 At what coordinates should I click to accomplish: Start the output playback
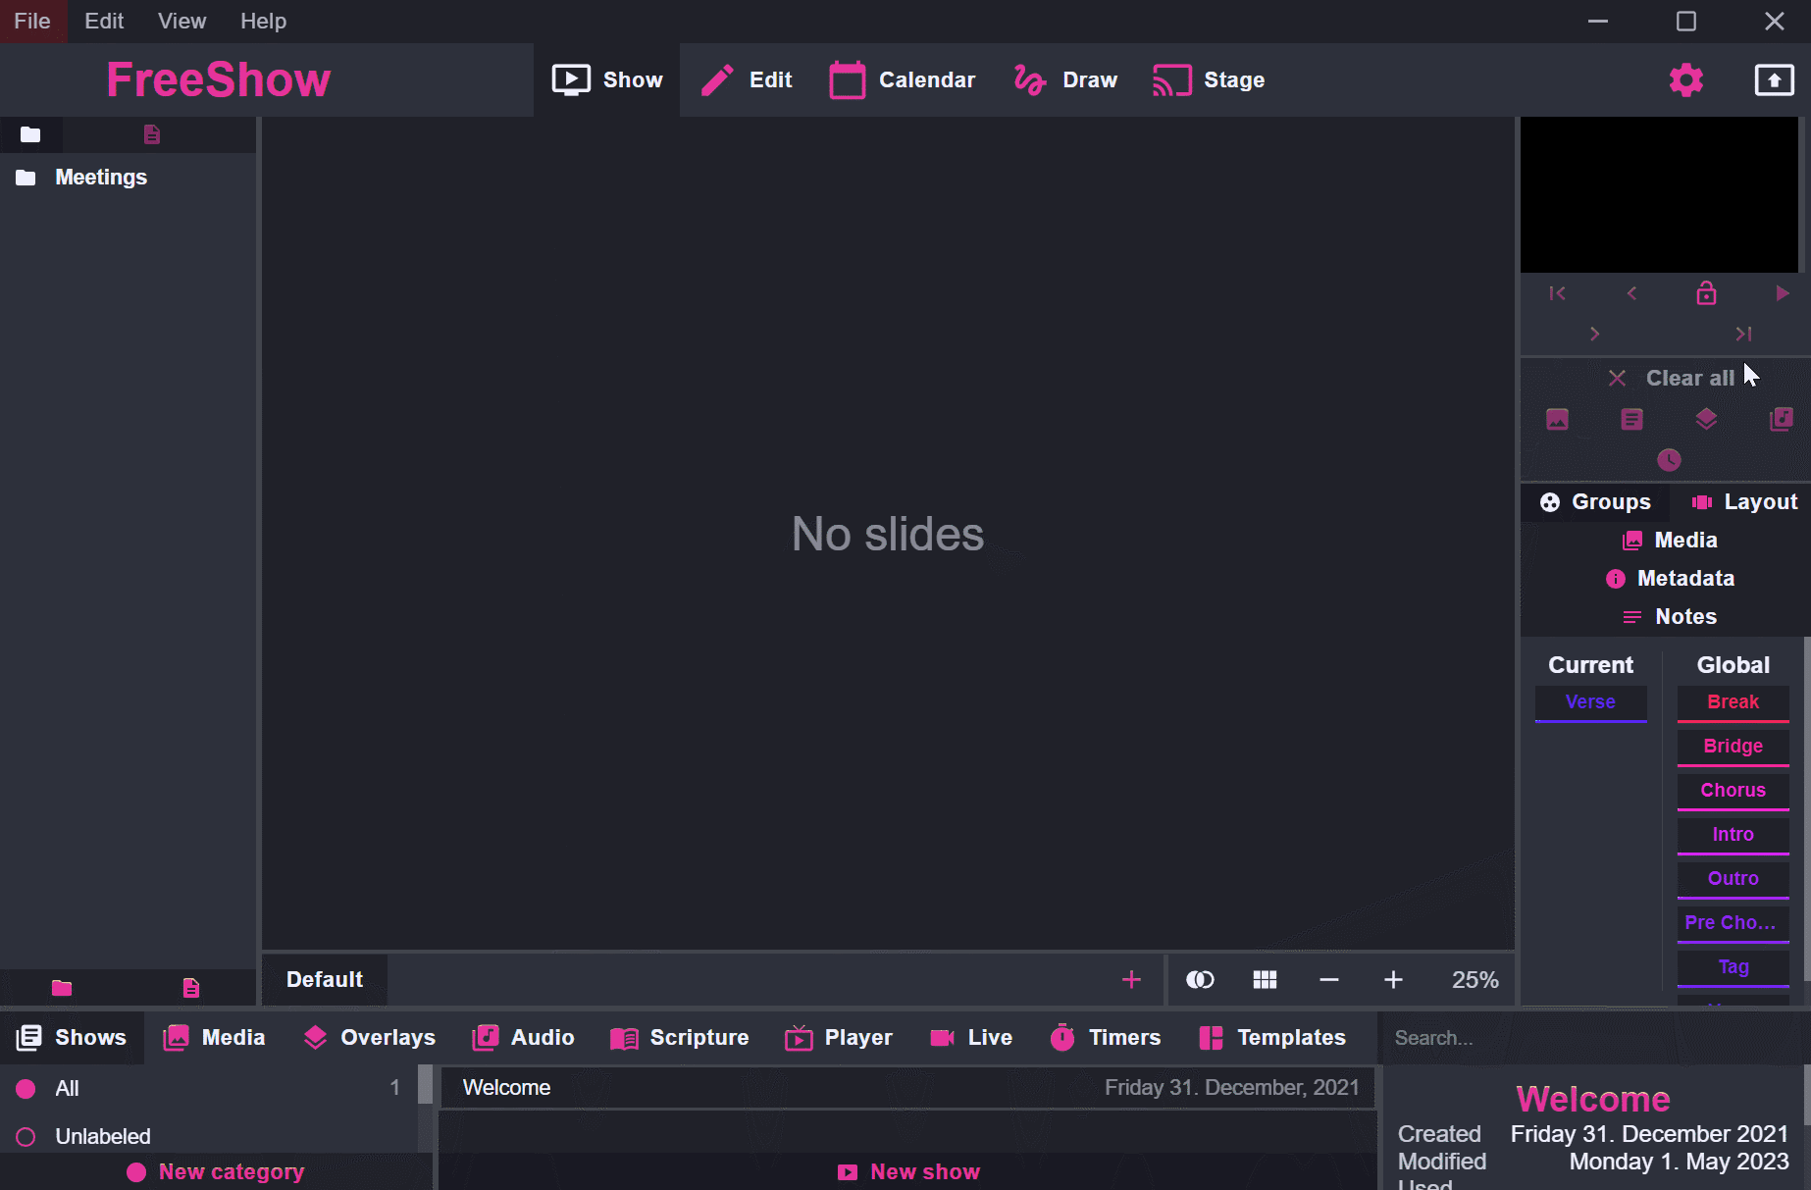click(x=1783, y=292)
